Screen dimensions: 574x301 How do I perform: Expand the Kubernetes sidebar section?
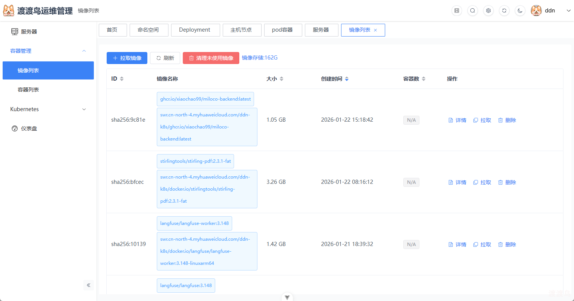click(84, 109)
